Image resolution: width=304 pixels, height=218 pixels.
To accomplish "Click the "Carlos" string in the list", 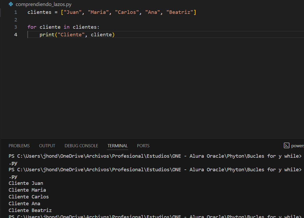I will [x=127, y=12].
